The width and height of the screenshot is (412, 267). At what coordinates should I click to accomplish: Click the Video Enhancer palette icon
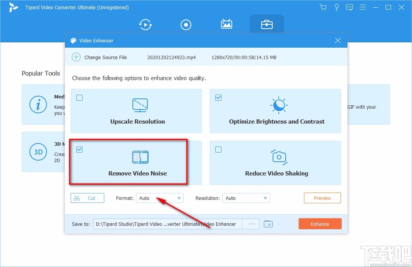pos(73,41)
